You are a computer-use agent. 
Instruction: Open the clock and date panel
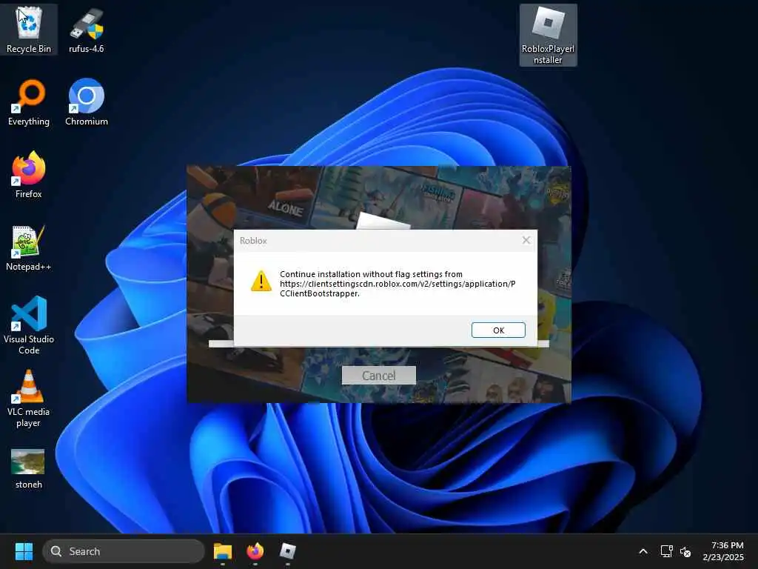pyautogui.click(x=723, y=551)
